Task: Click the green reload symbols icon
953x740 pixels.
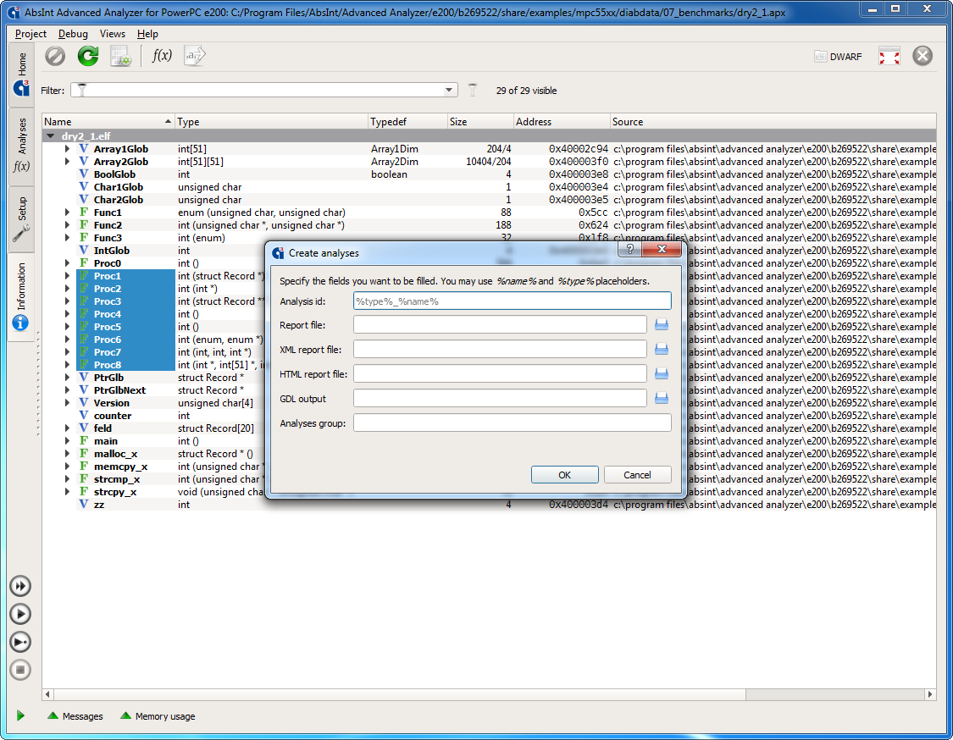Action: 88,57
